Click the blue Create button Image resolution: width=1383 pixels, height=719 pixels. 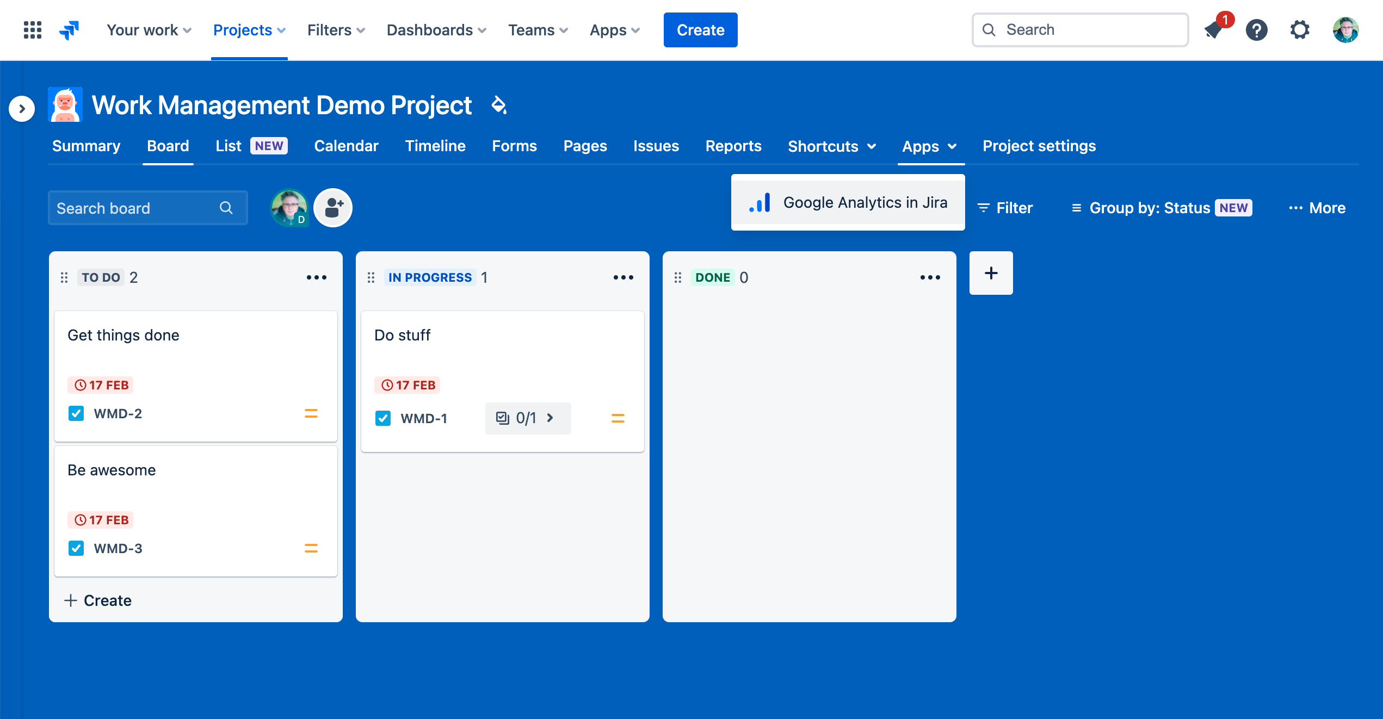point(700,30)
